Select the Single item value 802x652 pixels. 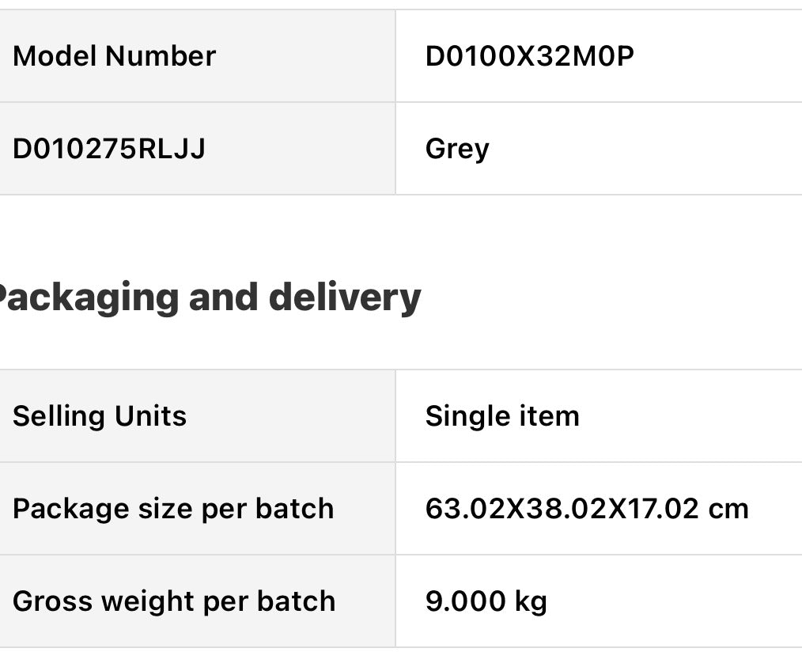(x=502, y=415)
